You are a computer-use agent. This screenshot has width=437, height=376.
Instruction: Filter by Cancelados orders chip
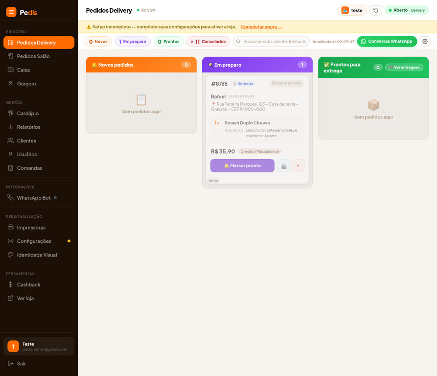(208, 42)
